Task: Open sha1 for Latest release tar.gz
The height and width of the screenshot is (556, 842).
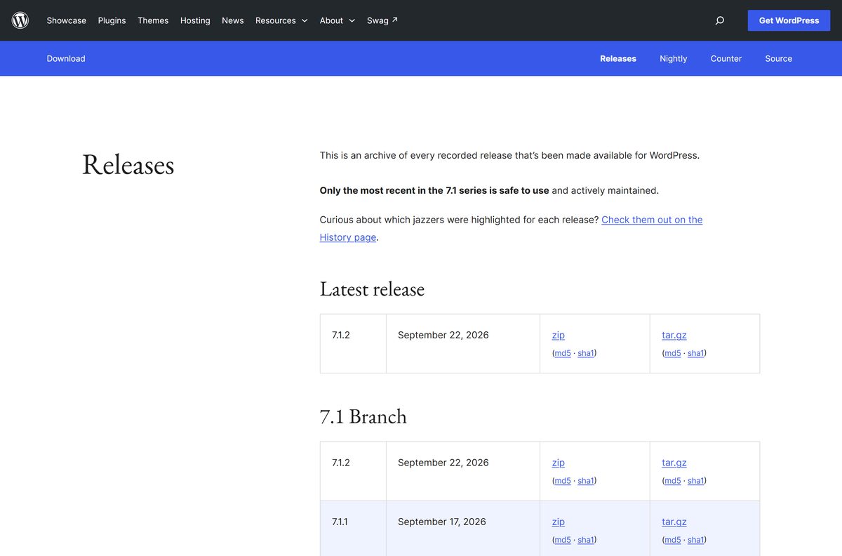Action: [696, 353]
